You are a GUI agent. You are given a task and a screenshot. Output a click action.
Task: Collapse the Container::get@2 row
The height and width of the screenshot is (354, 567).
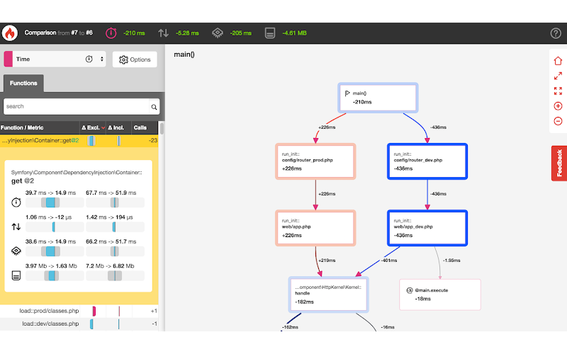pyautogui.click(x=79, y=140)
